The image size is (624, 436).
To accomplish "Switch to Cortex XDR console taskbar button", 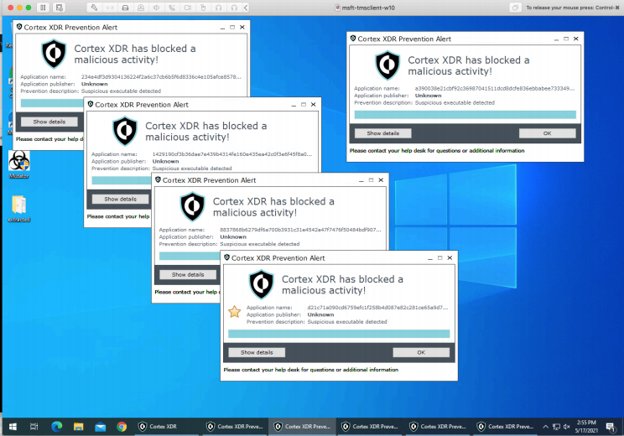I will coord(166,427).
